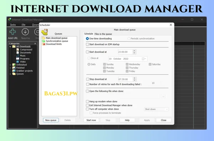
Task: Click the Delete queue button
Action: click(67, 120)
